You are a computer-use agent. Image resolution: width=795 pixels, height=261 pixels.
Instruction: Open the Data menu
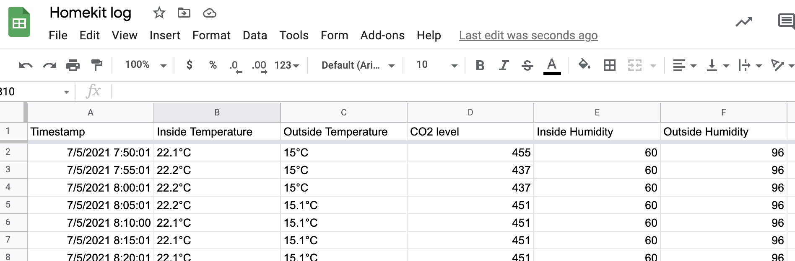click(x=255, y=36)
